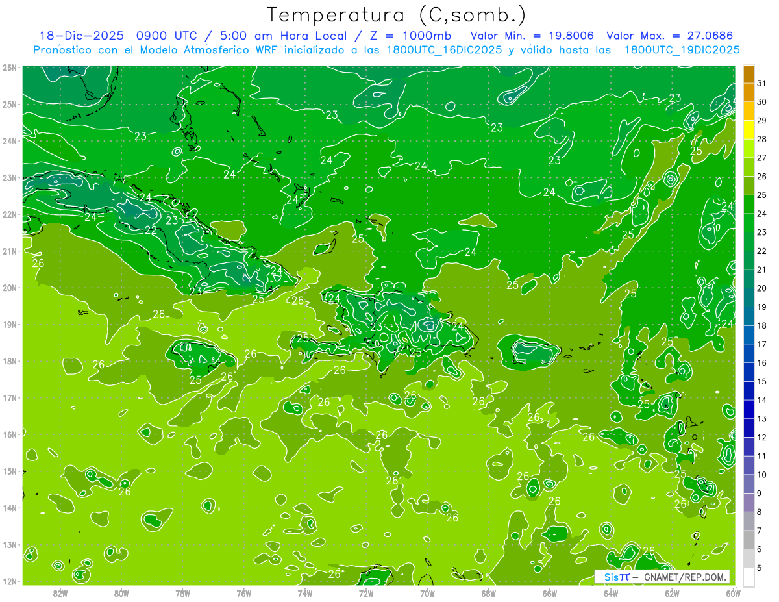Click the 22N latitude axis label
This screenshot has height=602, width=779.
(x=9, y=214)
